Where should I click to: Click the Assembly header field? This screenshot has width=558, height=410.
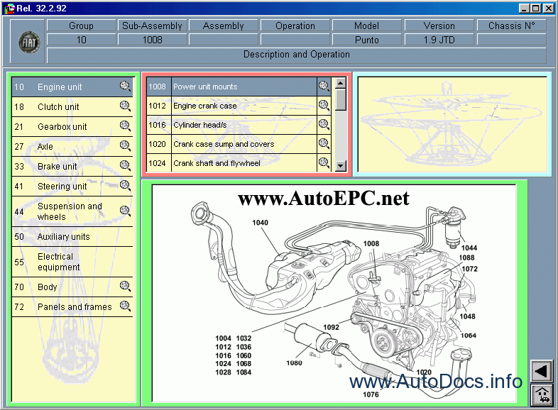[x=224, y=26]
